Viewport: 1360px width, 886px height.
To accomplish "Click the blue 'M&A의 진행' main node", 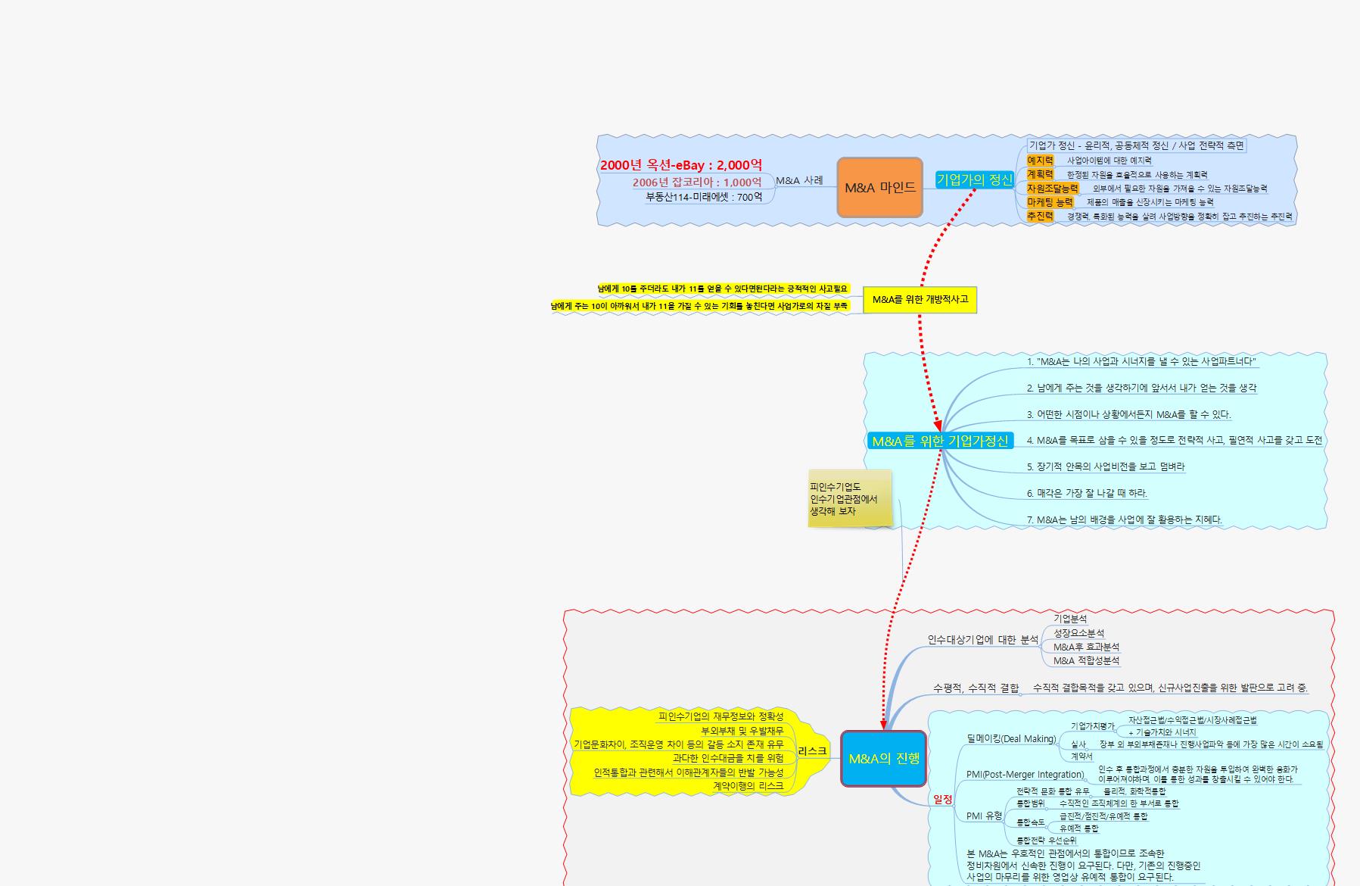I will pyautogui.click(x=883, y=759).
